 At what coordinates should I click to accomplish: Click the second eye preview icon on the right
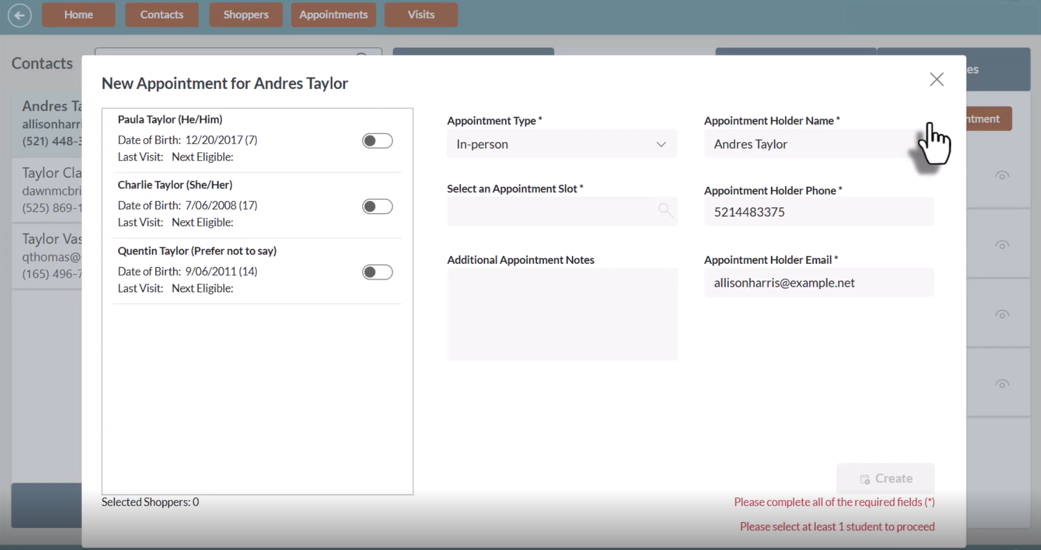click(x=1002, y=246)
